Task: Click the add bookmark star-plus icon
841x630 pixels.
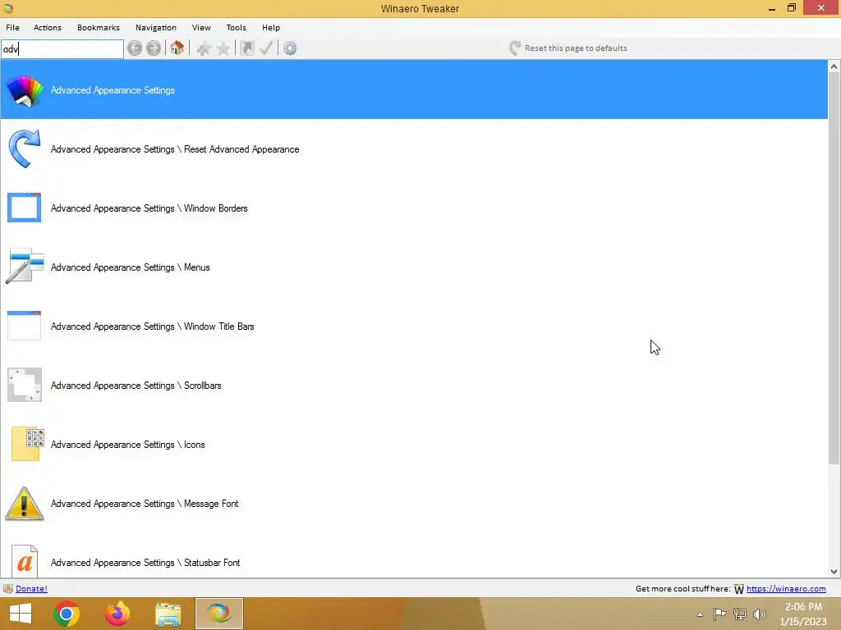Action: click(x=204, y=48)
